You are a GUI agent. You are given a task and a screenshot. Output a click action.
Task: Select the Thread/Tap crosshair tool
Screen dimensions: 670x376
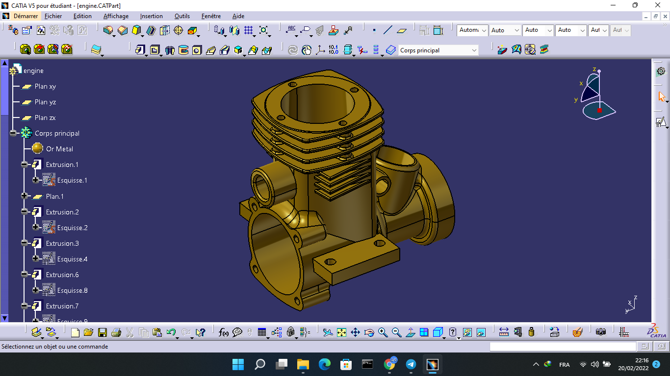pyautogui.click(x=179, y=30)
